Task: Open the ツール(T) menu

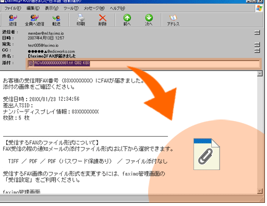Action: pos(71,8)
